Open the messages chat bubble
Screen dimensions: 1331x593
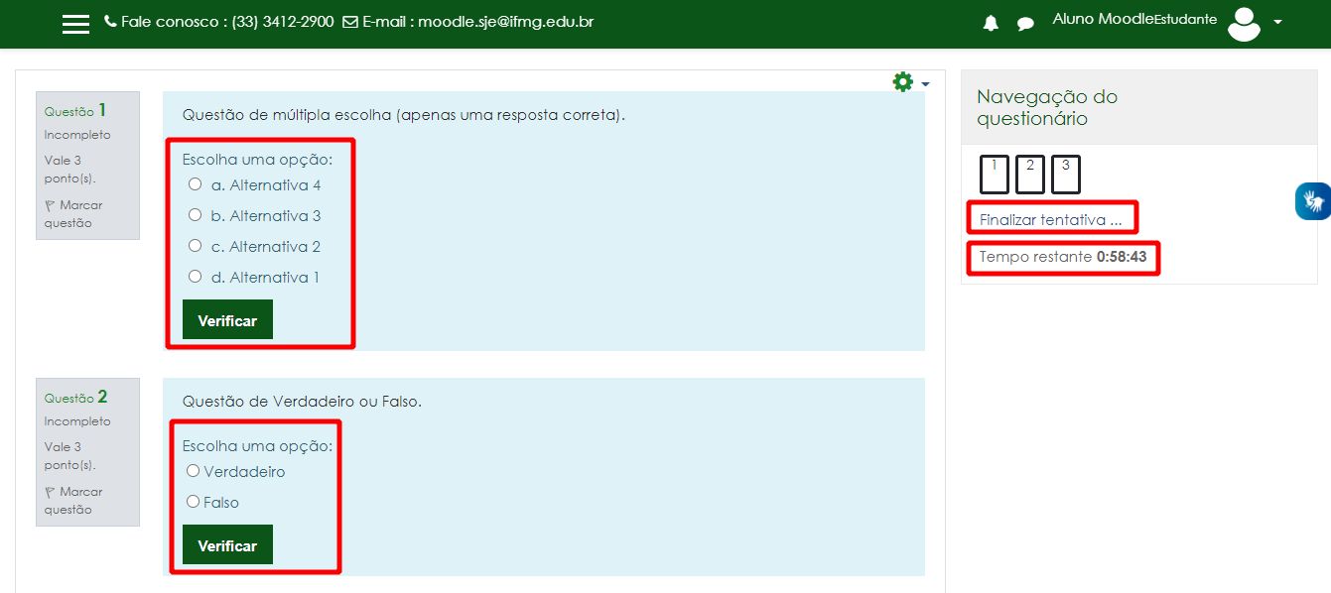point(1025,24)
